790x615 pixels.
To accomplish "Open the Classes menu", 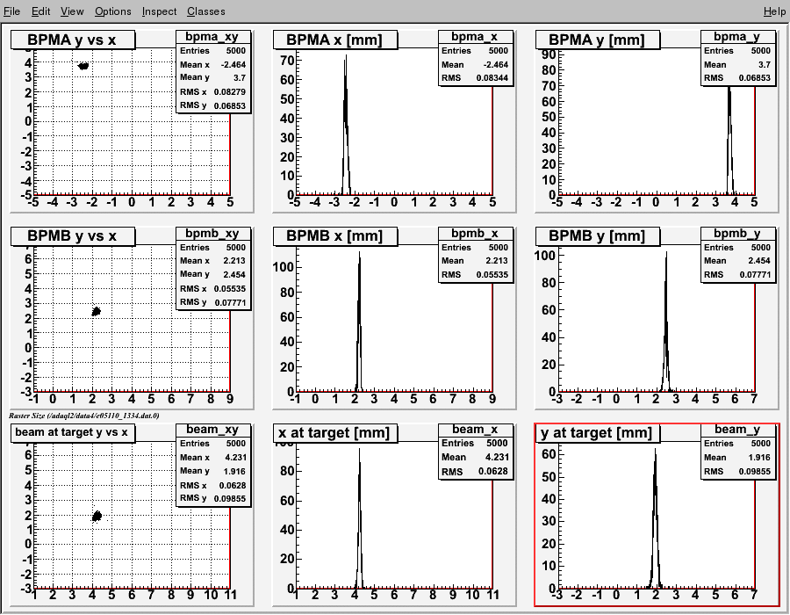I will [x=206, y=11].
